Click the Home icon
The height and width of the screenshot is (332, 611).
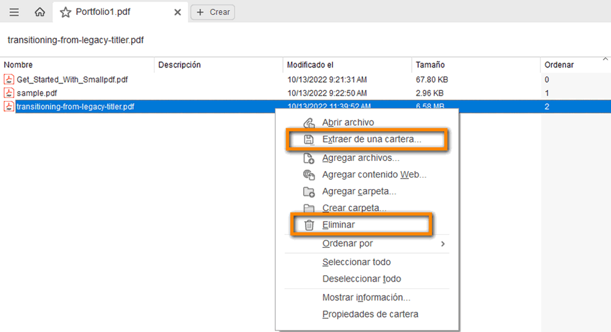point(40,12)
